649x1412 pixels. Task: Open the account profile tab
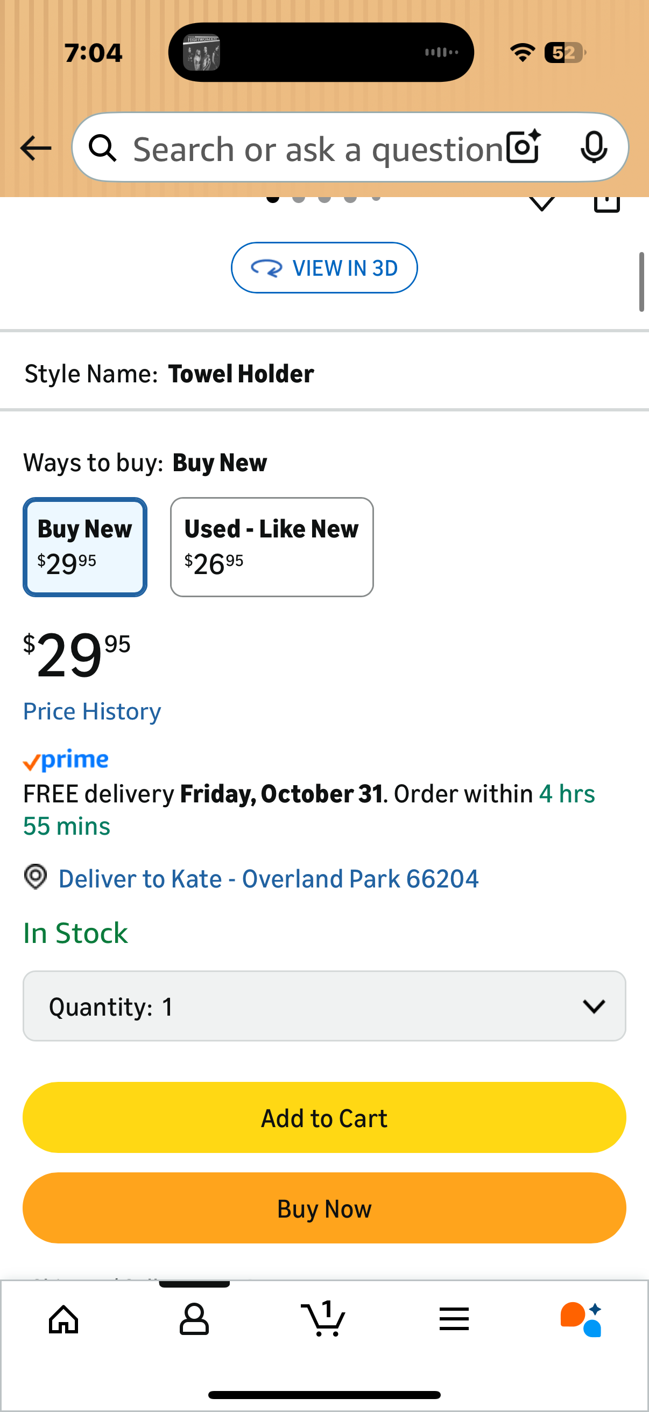[x=194, y=1319]
